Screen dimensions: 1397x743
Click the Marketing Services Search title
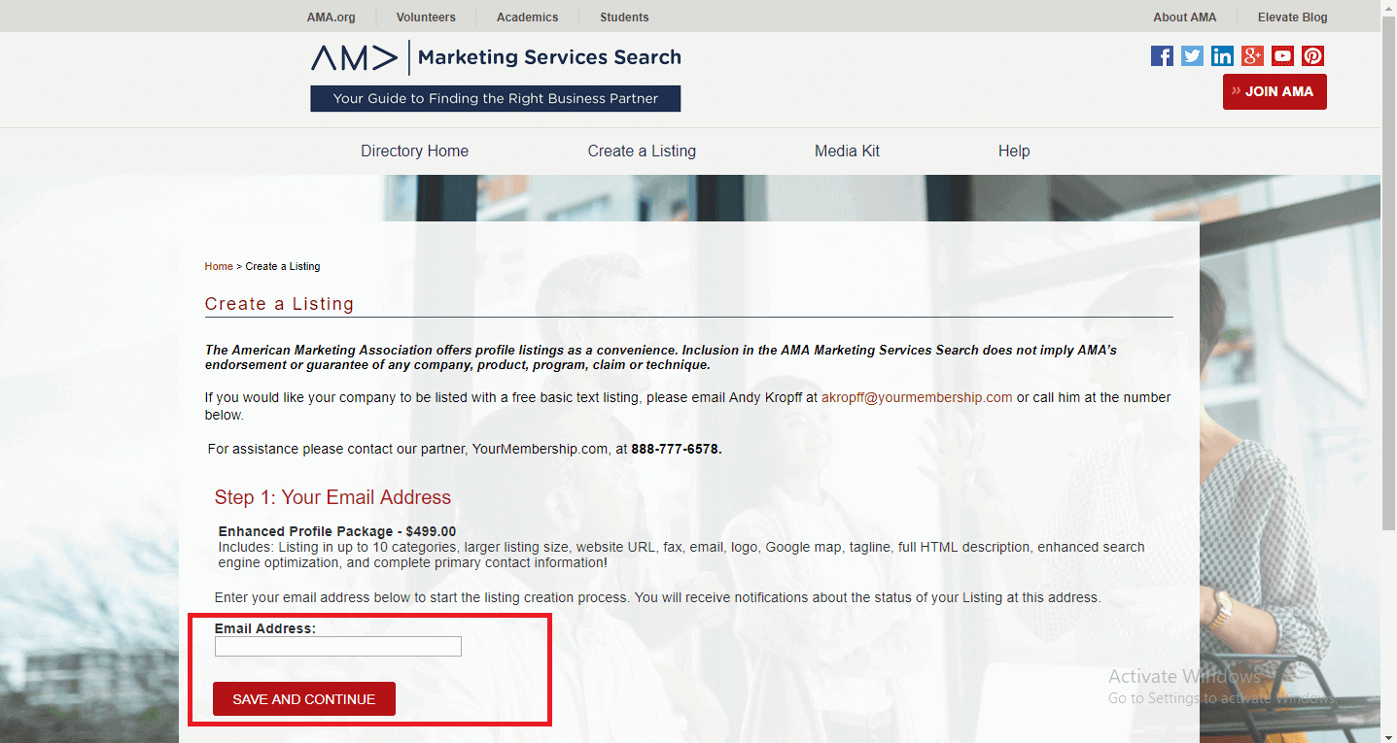[549, 57]
